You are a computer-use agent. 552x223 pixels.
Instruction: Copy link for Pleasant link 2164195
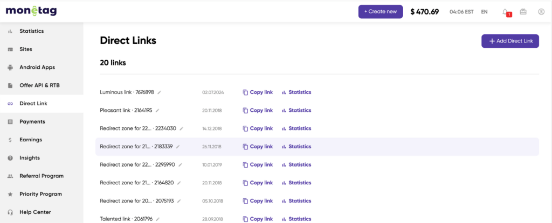pos(258,110)
